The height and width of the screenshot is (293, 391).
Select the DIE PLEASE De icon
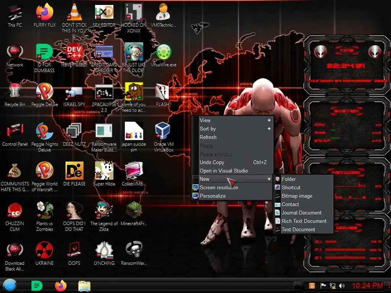tap(74, 174)
